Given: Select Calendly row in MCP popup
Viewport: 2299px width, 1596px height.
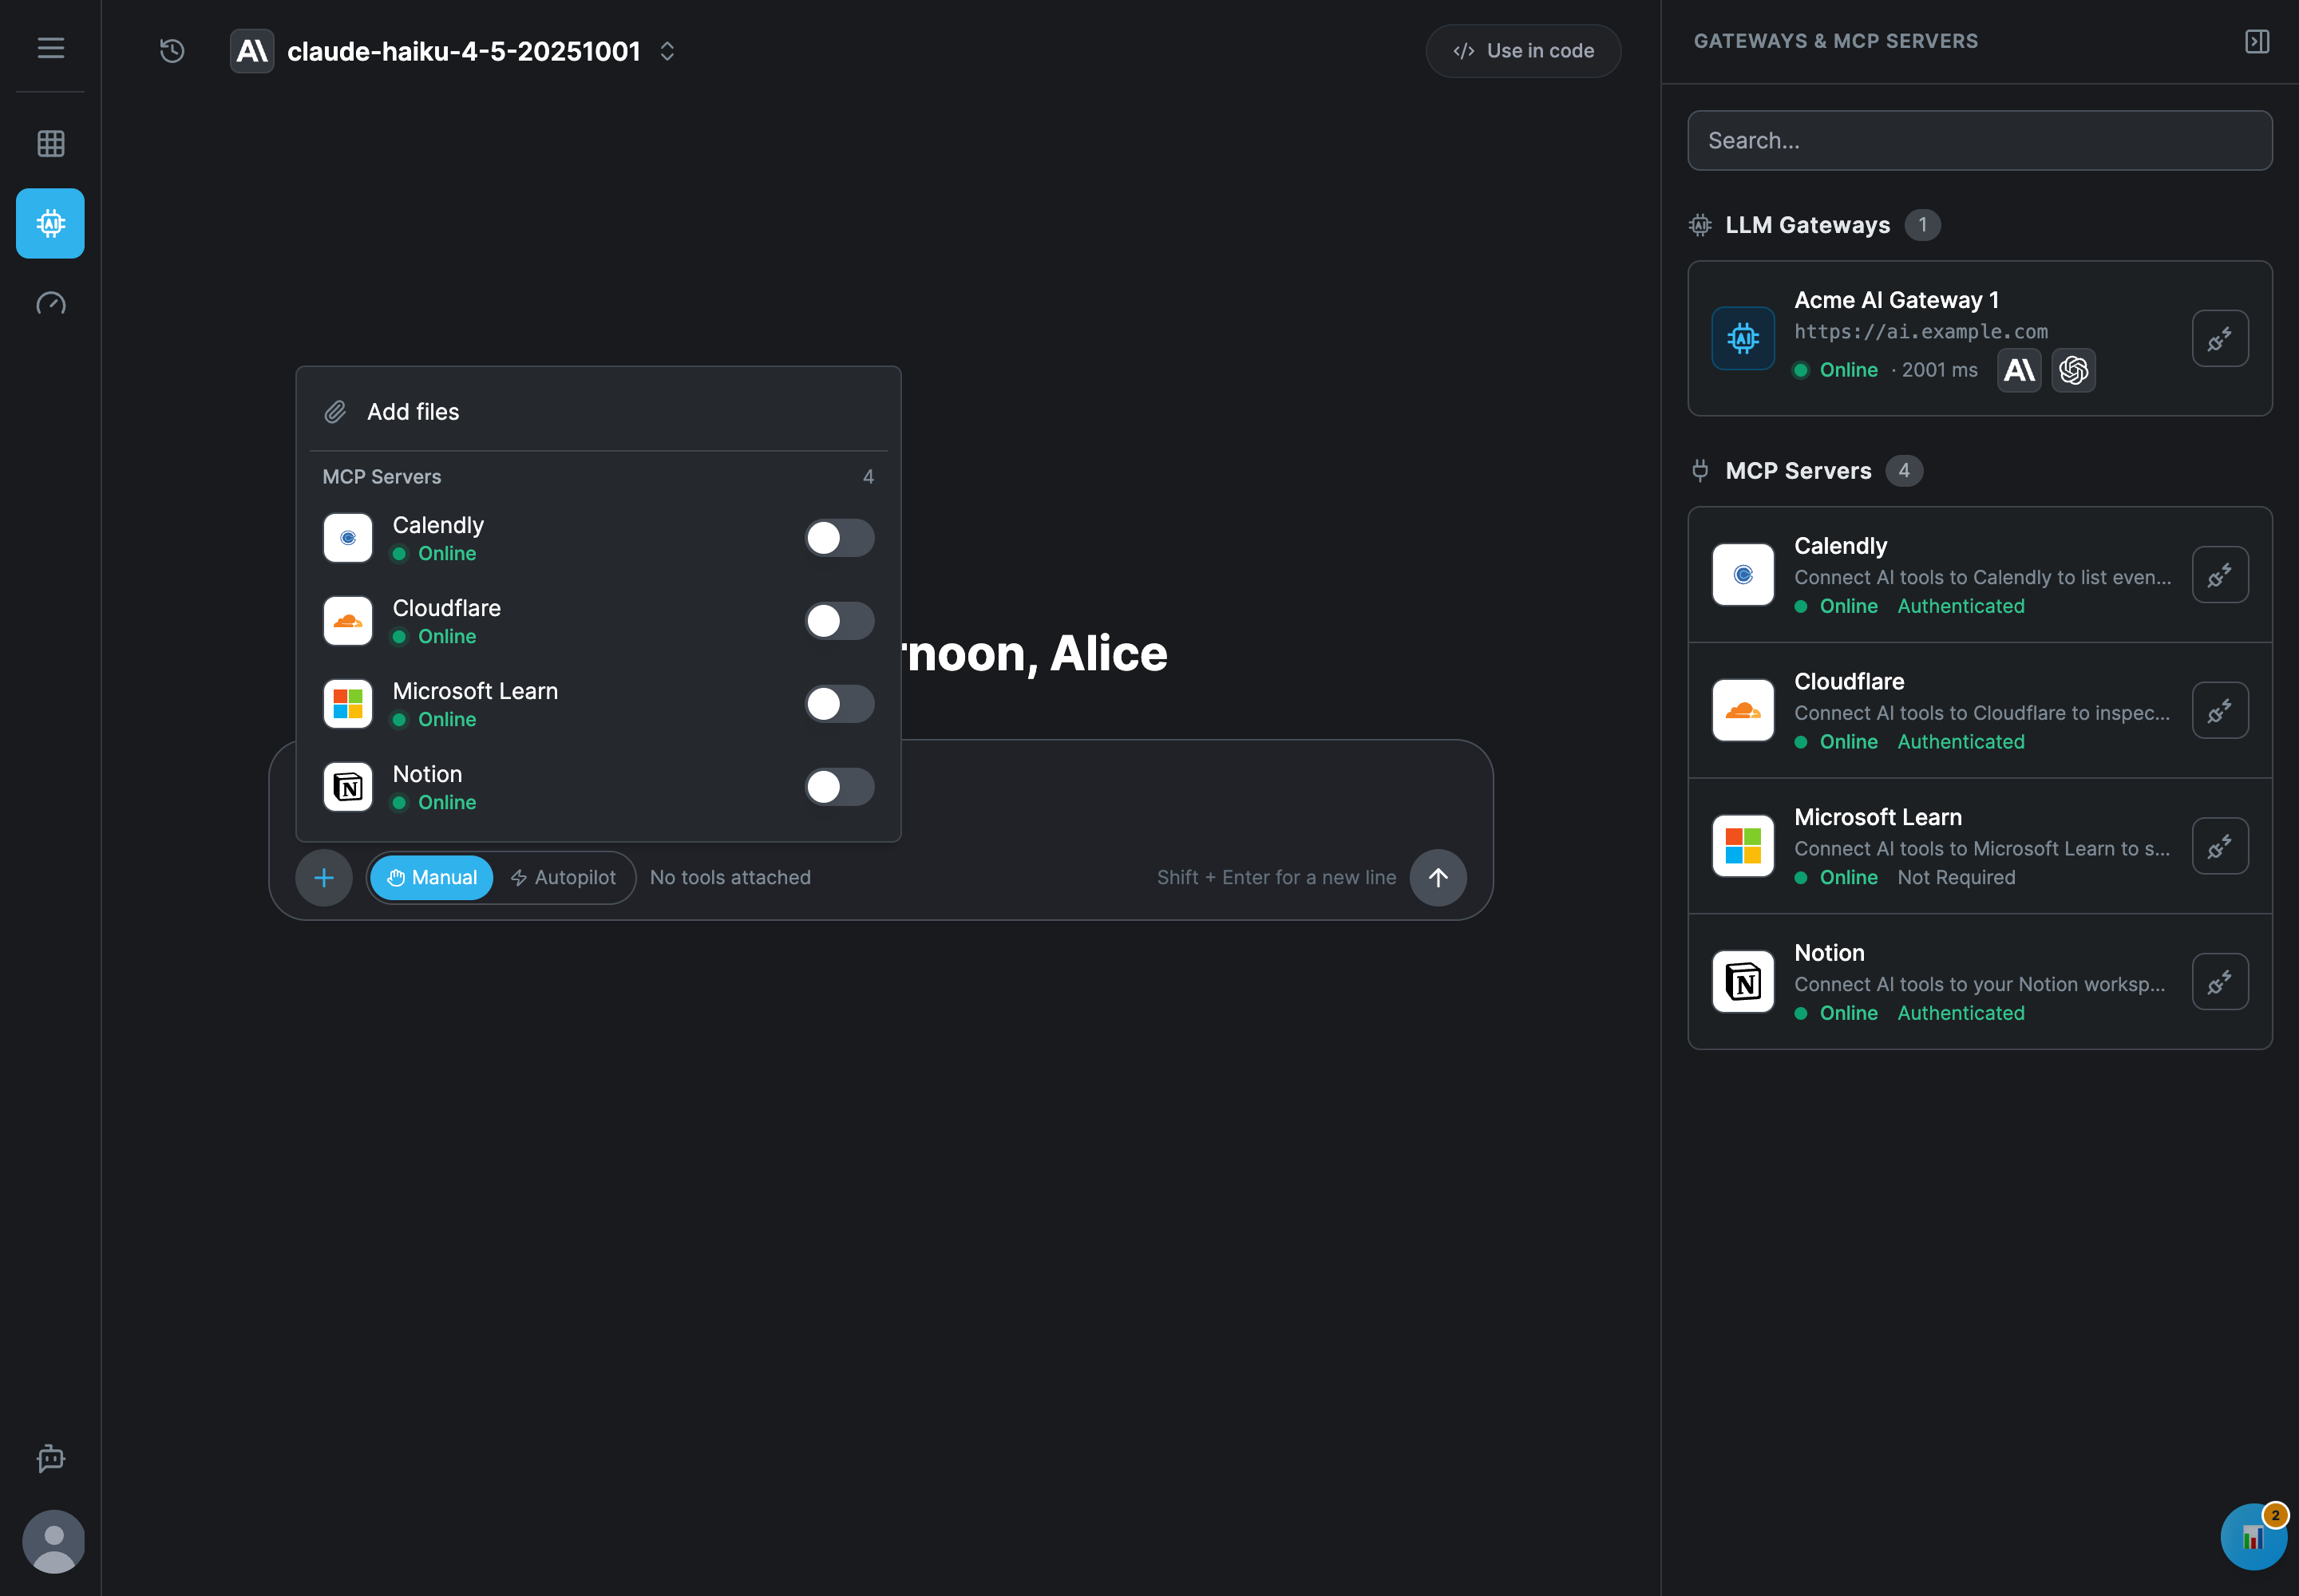Looking at the screenshot, I should click(x=598, y=538).
